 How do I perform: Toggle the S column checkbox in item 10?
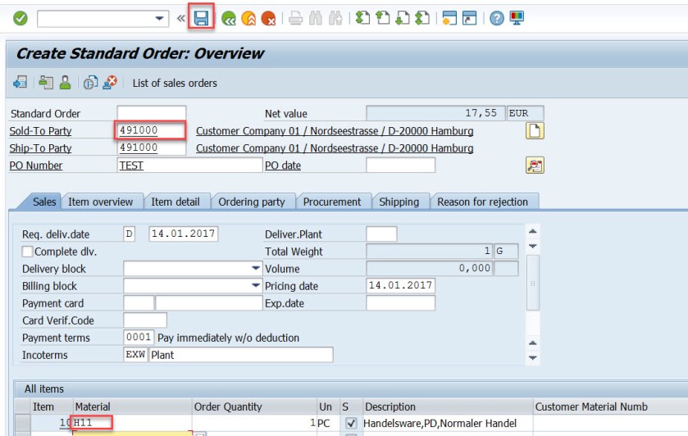(x=351, y=423)
